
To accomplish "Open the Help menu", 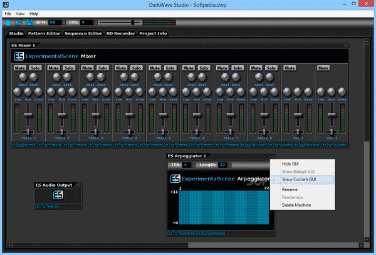I will click(34, 14).
